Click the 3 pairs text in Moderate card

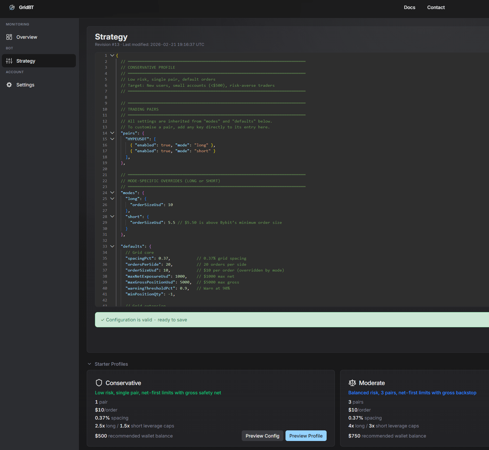point(356,402)
